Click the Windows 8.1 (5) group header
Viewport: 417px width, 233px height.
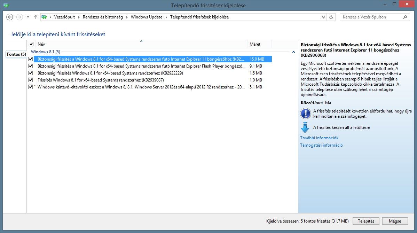[46, 52]
